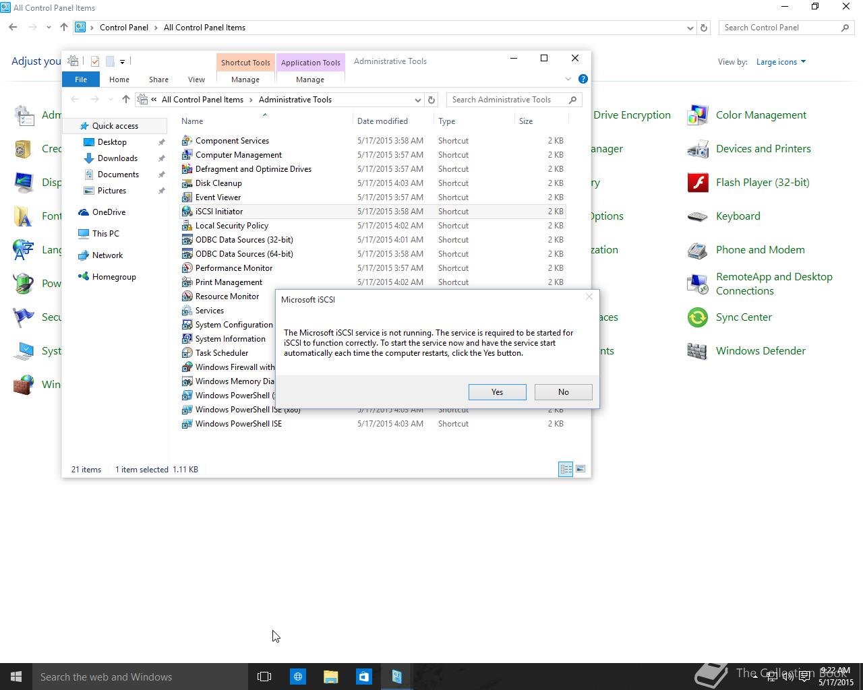Select This PC in the navigation pane
This screenshot has height=690, width=863.
(x=105, y=234)
